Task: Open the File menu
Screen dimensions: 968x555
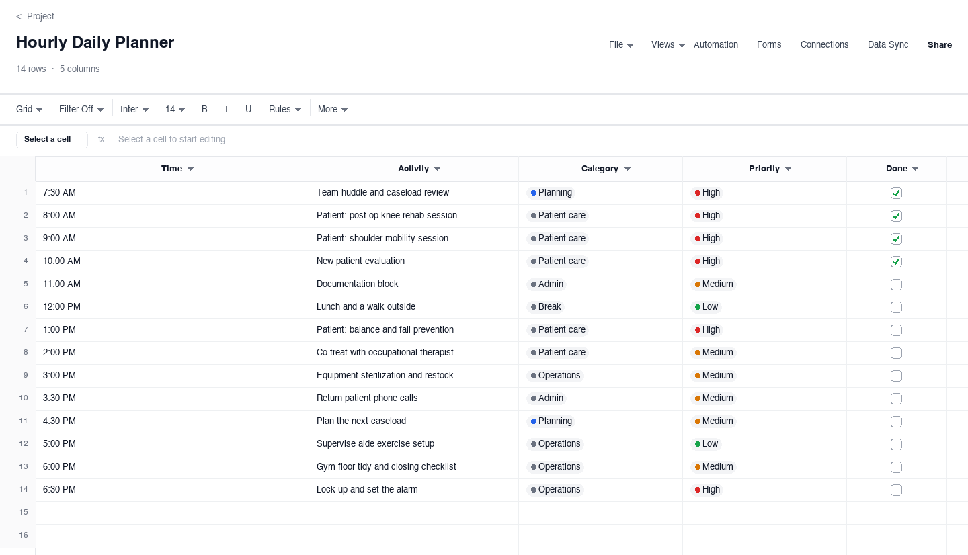Action: click(621, 45)
